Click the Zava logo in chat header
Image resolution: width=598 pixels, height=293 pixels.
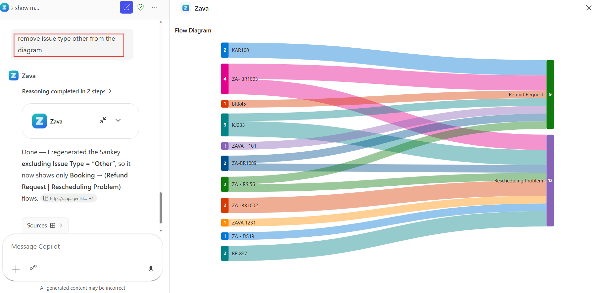(5, 8)
